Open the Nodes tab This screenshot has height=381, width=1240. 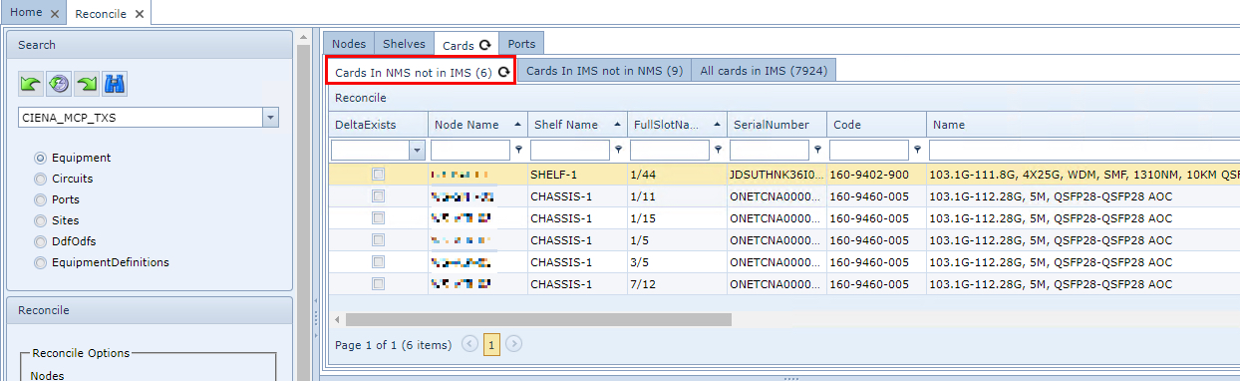[349, 44]
